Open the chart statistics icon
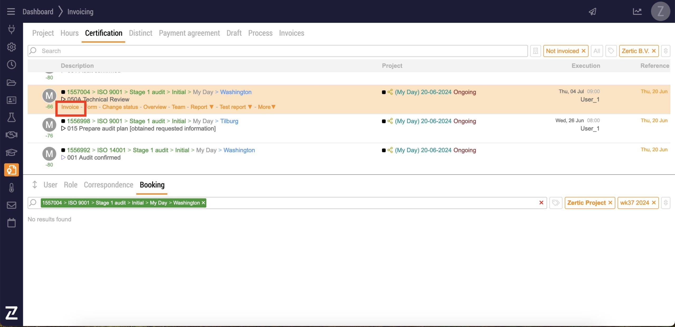Screen dimensions: 675x327 [637, 12]
